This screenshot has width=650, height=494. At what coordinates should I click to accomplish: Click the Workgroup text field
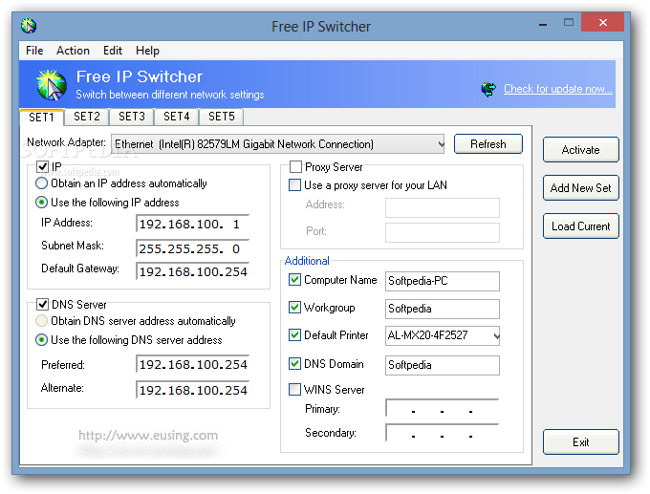point(443,309)
